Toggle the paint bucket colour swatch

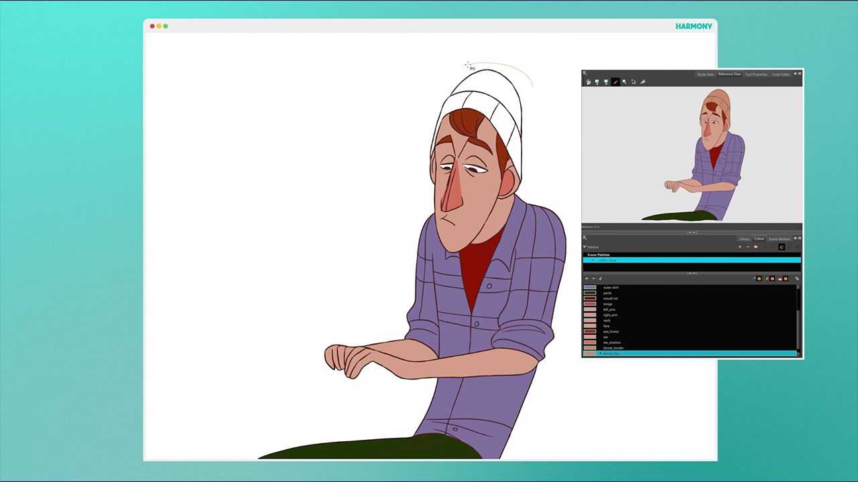(x=786, y=278)
